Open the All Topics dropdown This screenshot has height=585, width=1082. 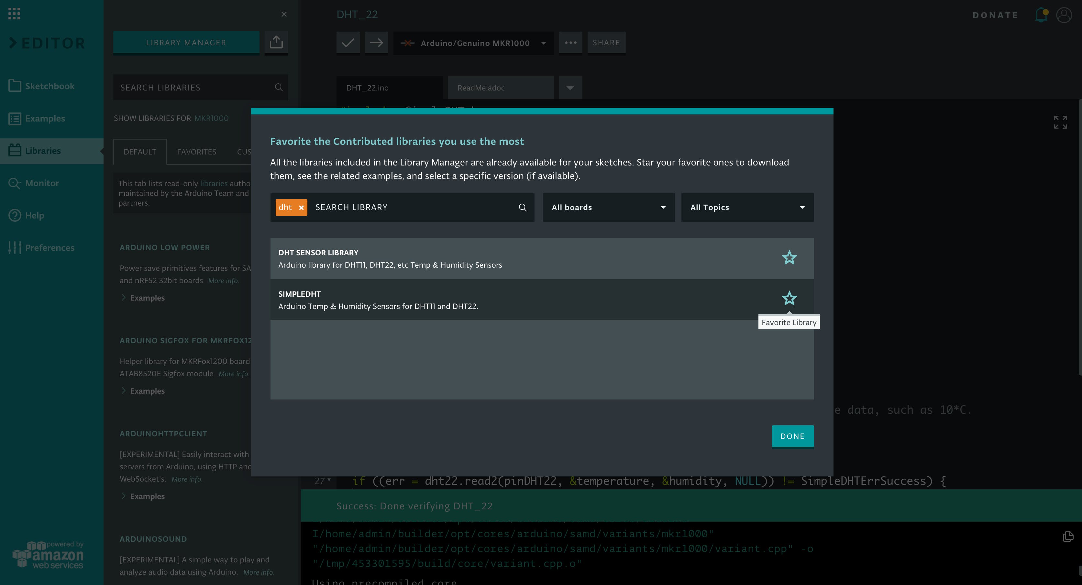[x=747, y=207]
